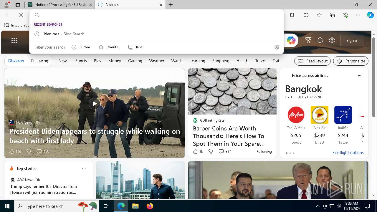
Task: Close the Notice of Processing tab
Action: [x=91, y=5]
